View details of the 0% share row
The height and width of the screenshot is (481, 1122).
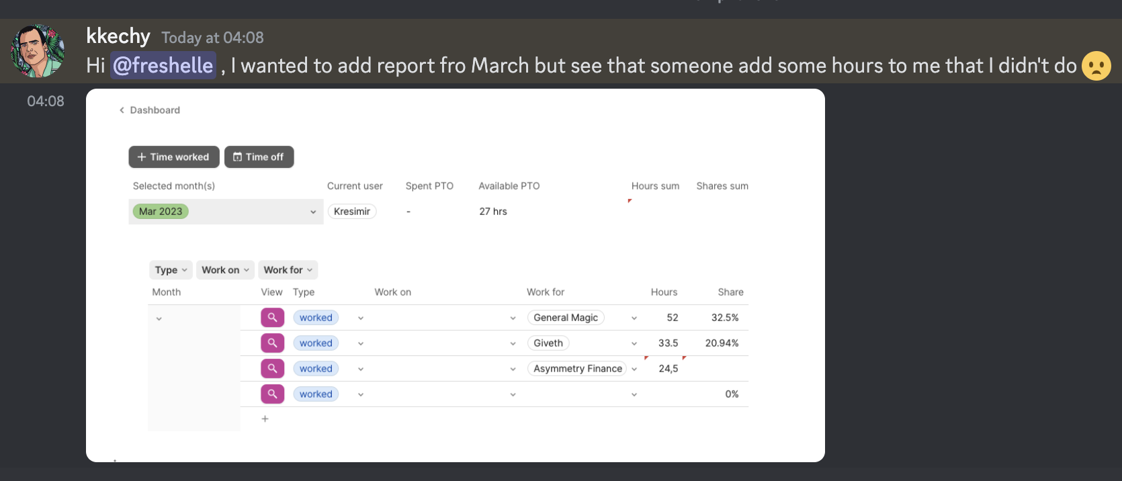click(x=272, y=394)
